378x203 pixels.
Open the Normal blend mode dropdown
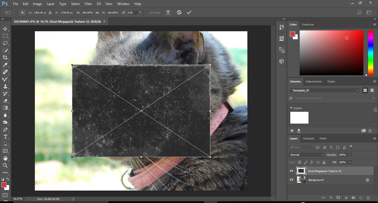pos(306,155)
